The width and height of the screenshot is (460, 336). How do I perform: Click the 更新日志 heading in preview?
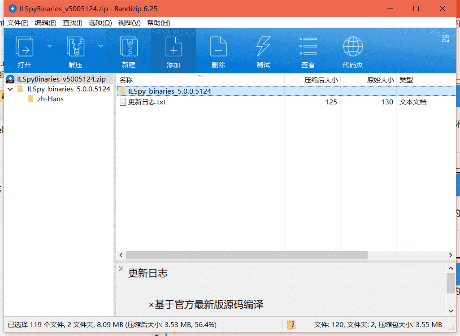[x=148, y=273]
